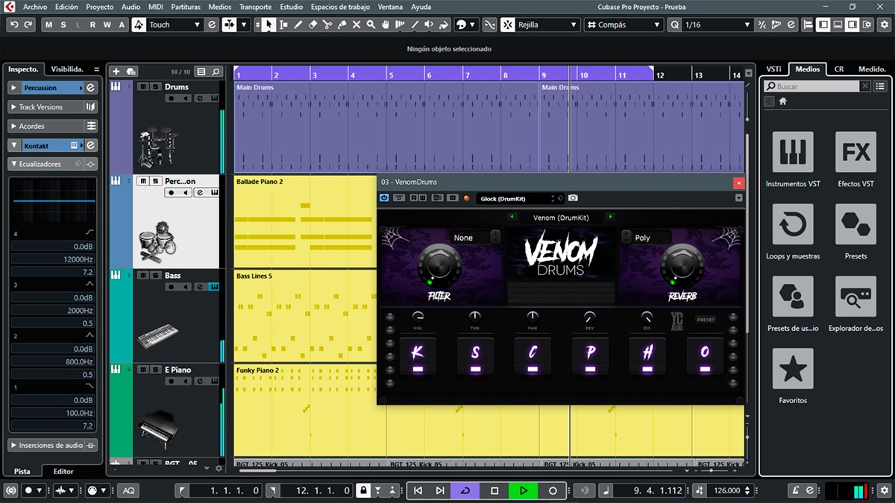The height and width of the screenshot is (503, 895).
Task: Solo the E Piano track
Action: [155, 370]
